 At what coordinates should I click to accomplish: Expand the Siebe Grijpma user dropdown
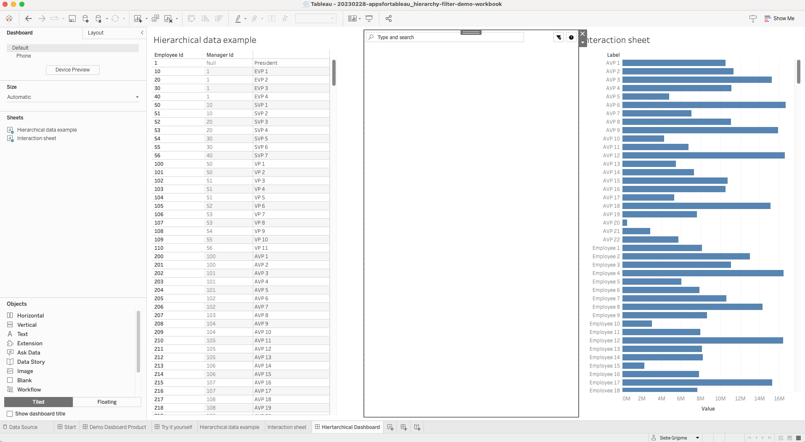click(x=697, y=438)
